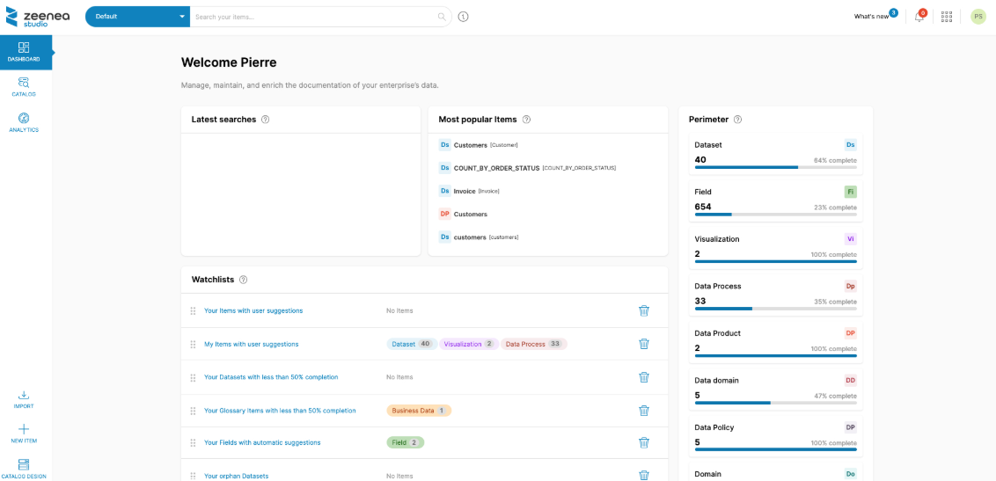The image size is (996, 481).
Task: Open the apps grid icon
Action: pyautogui.click(x=947, y=17)
